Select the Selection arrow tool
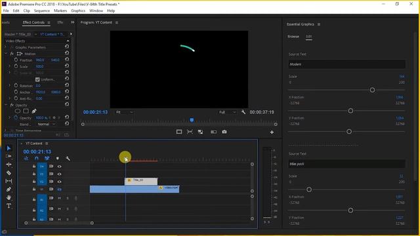The image size is (420, 236). click(9, 148)
